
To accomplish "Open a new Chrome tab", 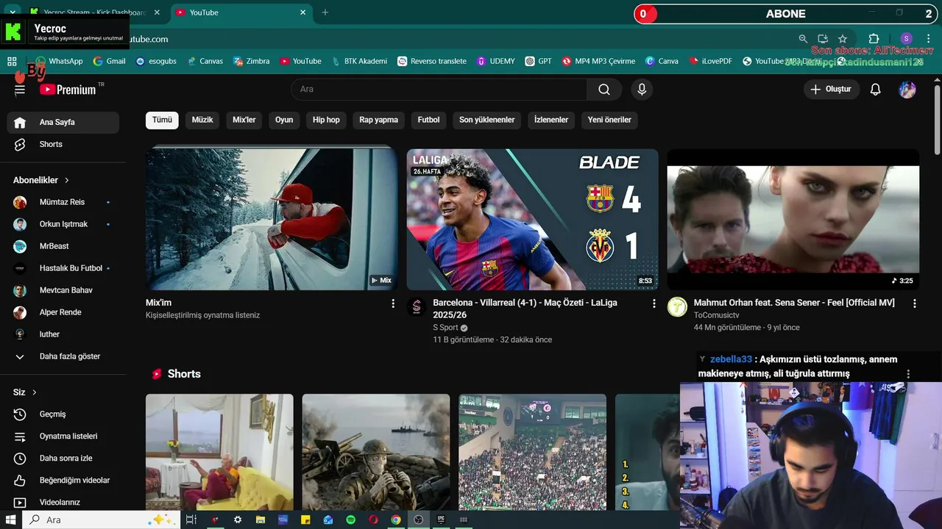I will [325, 12].
